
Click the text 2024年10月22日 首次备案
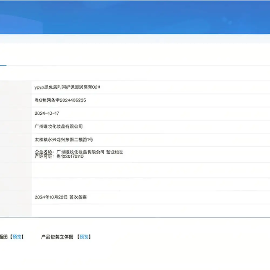(60, 197)
